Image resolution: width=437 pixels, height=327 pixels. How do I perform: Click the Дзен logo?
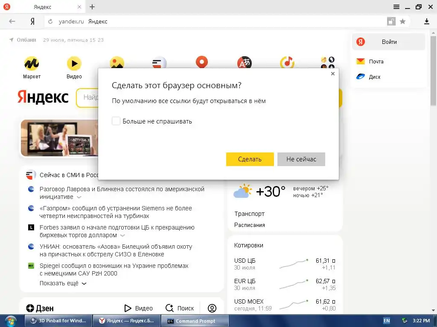pos(40,308)
